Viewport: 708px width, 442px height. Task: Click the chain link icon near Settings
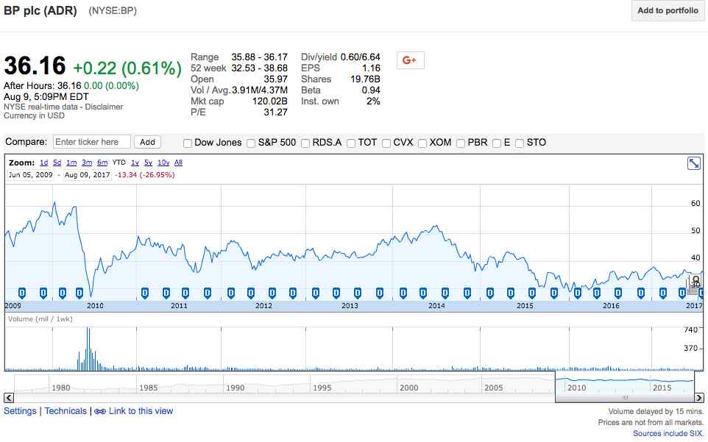coord(100,411)
